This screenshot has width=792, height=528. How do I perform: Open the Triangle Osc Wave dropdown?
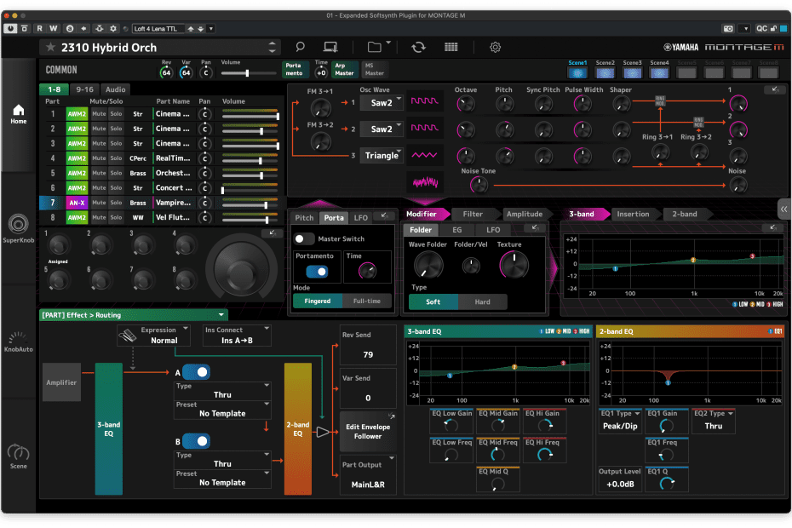pyautogui.click(x=381, y=155)
